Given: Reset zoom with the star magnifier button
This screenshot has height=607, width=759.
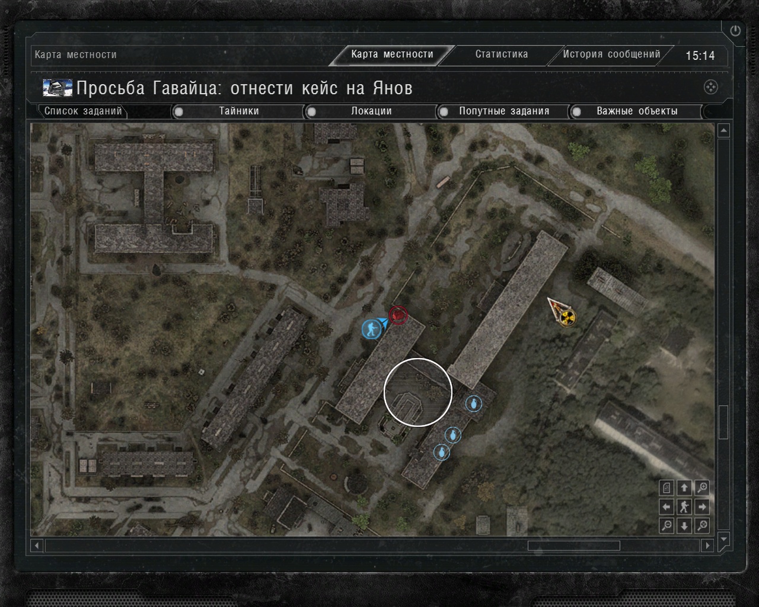Looking at the screenshot, I should [702, 526].
